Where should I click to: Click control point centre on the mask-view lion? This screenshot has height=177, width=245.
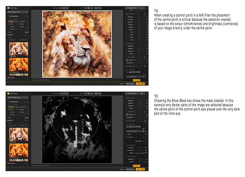[x=76, y=121]
